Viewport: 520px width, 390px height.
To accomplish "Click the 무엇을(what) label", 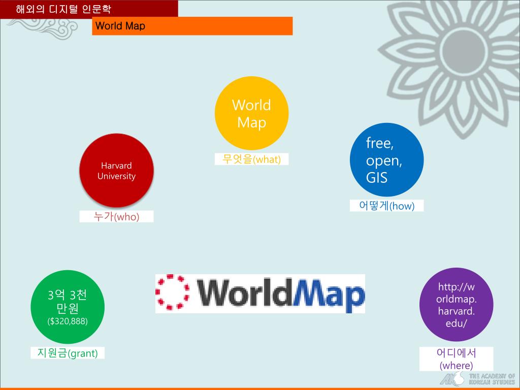I will coord(251,159).
